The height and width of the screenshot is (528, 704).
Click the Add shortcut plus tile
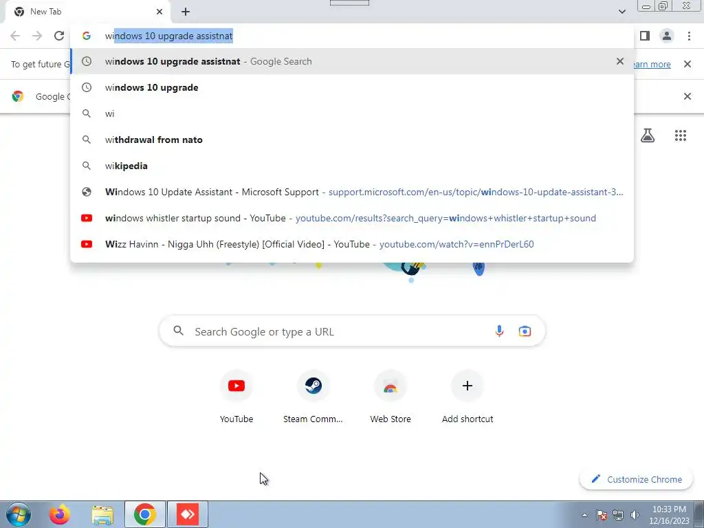pos(467,397)
